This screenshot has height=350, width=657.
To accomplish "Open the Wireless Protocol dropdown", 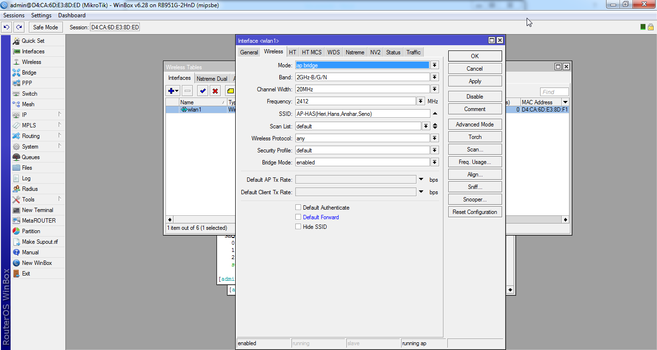I will tap(435, 138).
